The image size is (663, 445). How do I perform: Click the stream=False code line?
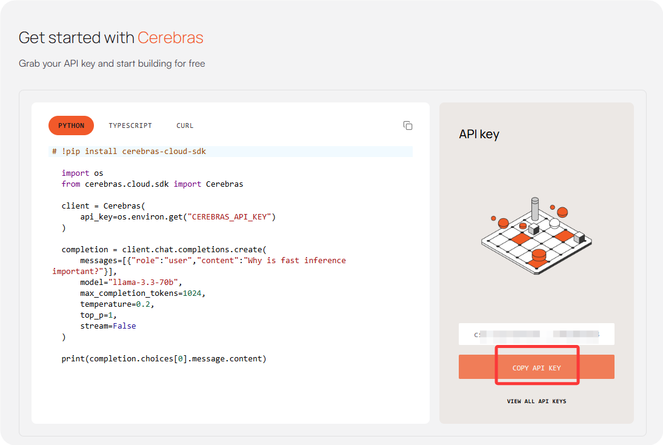click(x=108, y=326)
